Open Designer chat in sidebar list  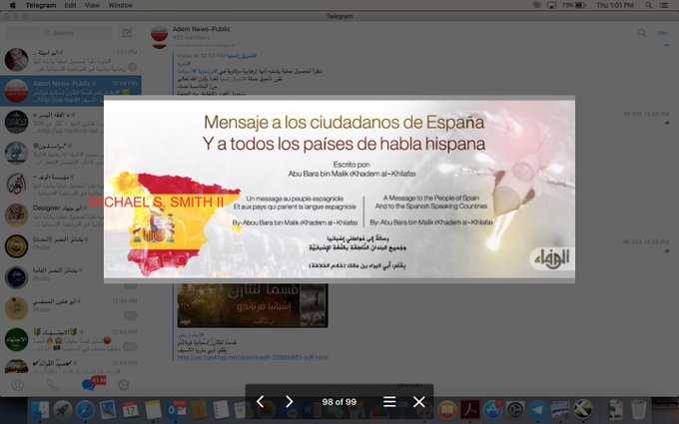click(x=71, y=215)
